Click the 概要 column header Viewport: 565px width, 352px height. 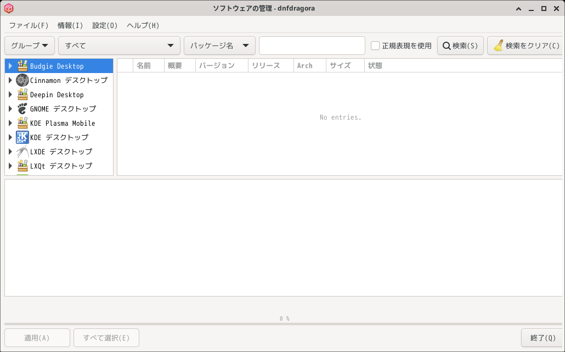180,66
